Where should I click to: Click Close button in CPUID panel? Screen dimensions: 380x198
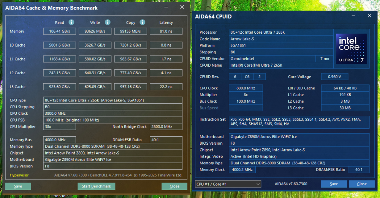tap(362, 184)
